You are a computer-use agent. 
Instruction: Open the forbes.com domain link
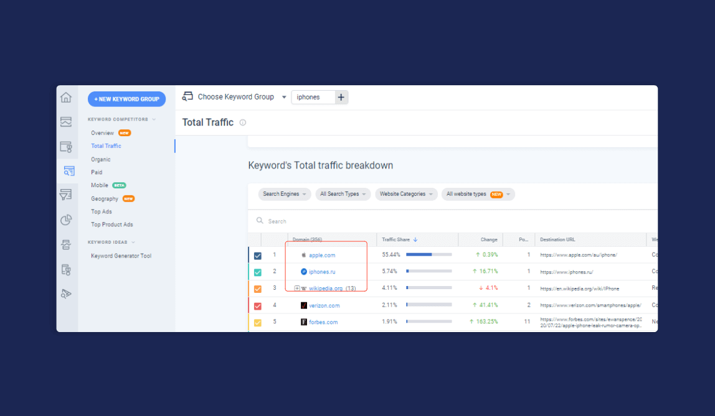pyautogui.click(x=323, y=322)
